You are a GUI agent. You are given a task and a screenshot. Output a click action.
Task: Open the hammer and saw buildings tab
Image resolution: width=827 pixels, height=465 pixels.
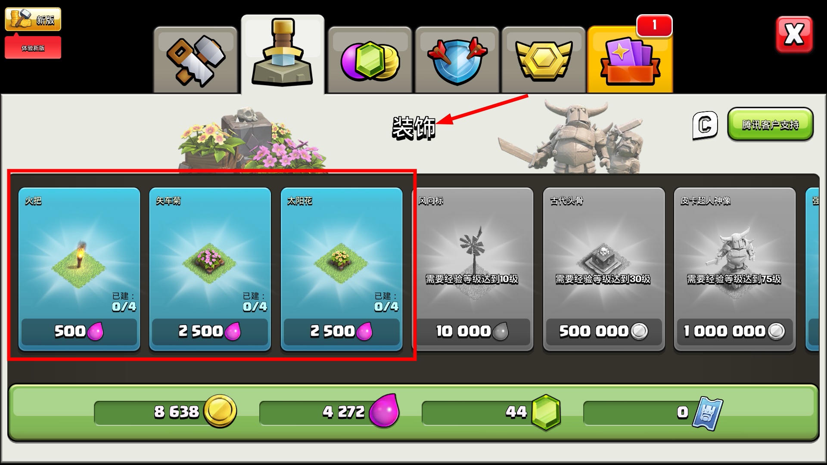pyautogui.click(x=196, y=60)
